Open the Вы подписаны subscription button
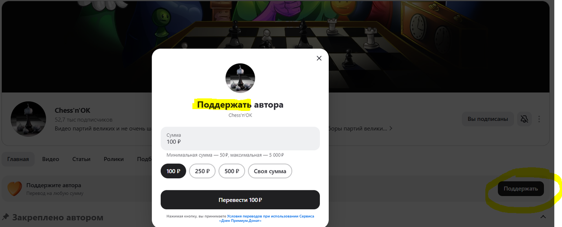 [x=488, y=119]
